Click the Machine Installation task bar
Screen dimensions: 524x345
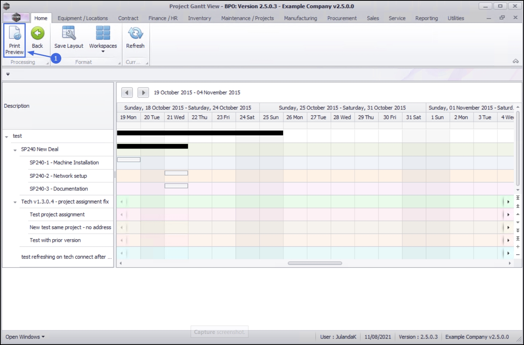[129, 160]
